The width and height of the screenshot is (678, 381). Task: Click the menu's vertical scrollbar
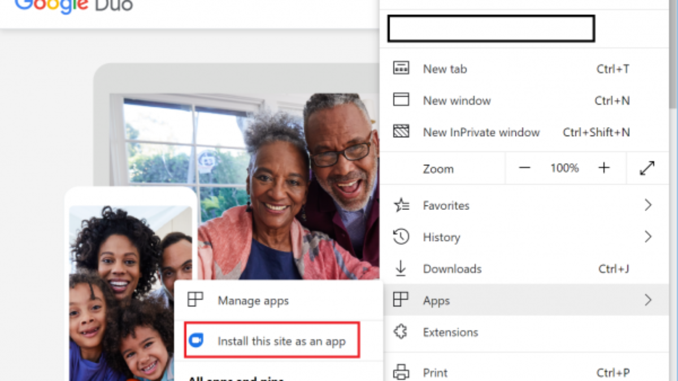coord(672,54)
